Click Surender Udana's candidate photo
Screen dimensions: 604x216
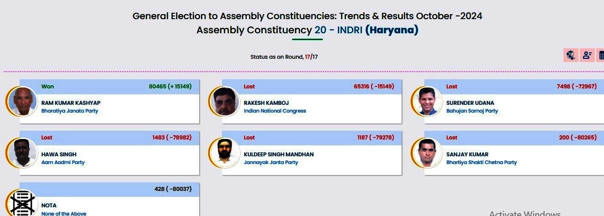tap(427, 101)
